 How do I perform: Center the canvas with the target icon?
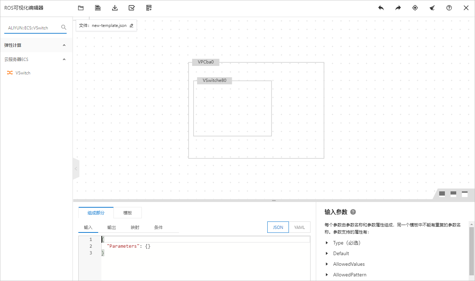415,8
